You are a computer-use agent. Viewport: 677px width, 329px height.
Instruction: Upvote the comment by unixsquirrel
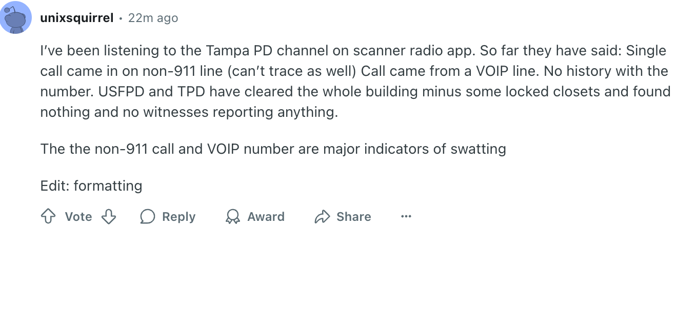[48, 217]
